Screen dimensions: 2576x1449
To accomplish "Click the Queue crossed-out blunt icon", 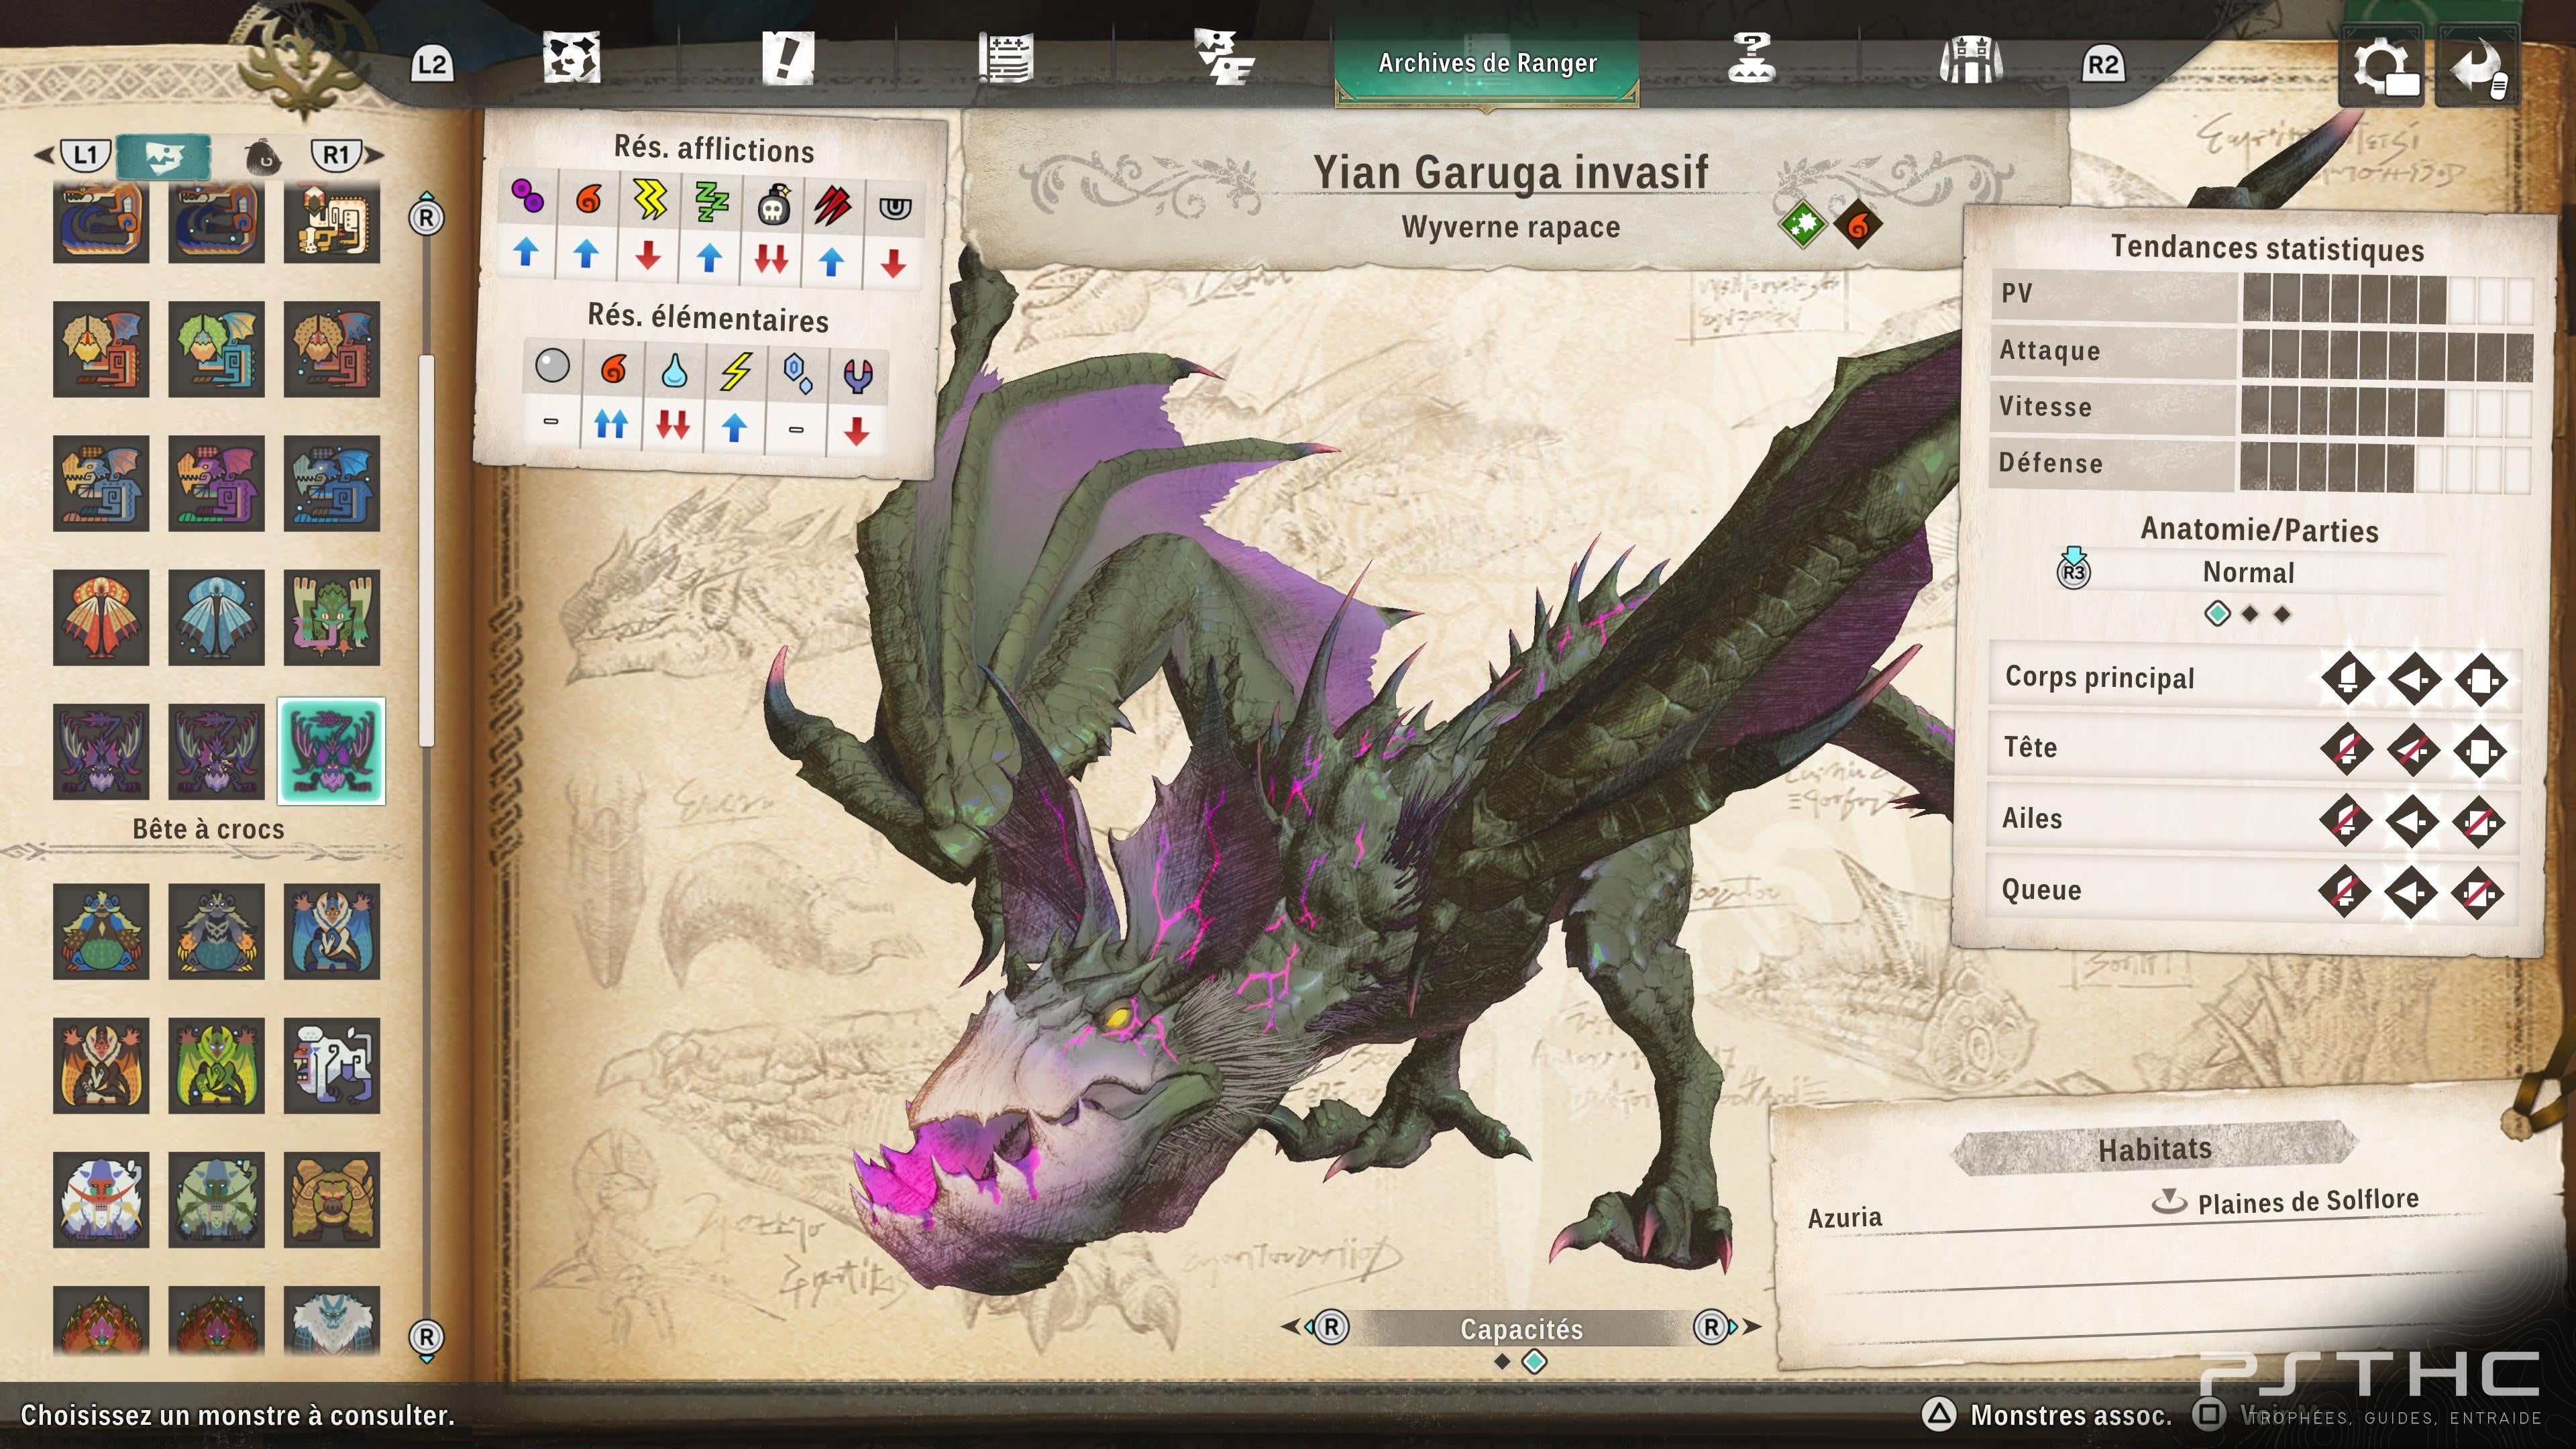I will [x=2477, y=893].
